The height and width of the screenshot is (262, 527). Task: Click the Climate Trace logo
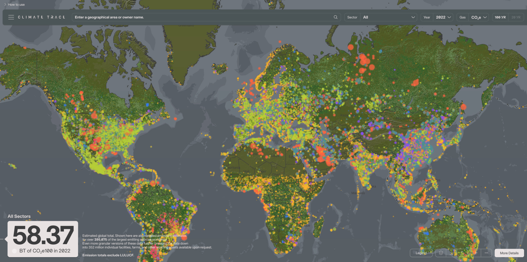pyautogui.click(x=41, y=17)
